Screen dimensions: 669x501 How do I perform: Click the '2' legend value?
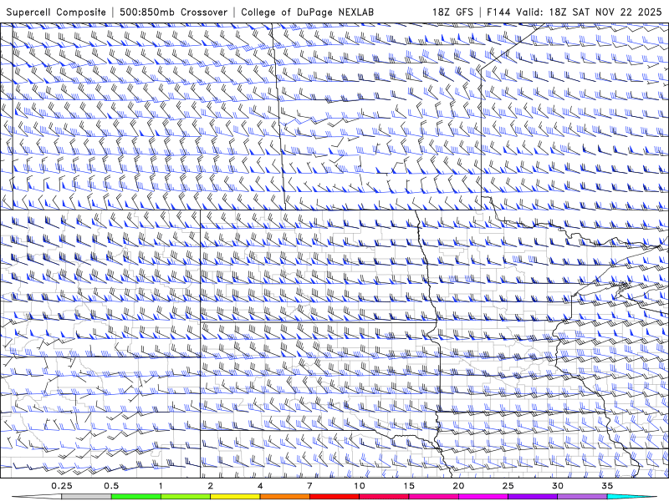pyautogui.click(x=211, y=486)
